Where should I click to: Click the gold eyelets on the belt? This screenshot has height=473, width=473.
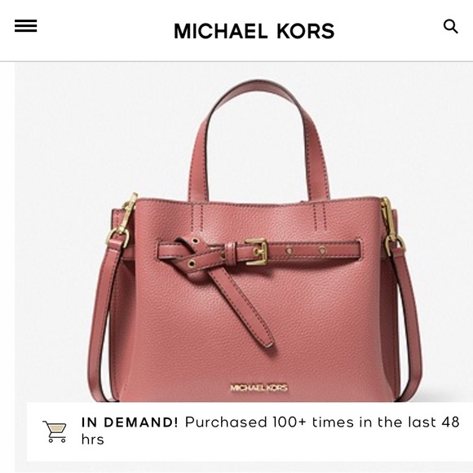tap(305, 250)
